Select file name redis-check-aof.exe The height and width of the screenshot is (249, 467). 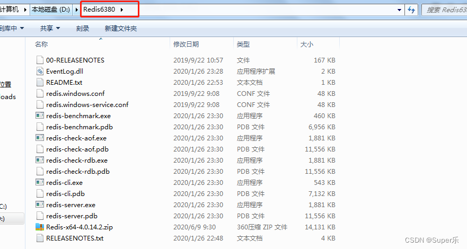(x=76, y=138)
